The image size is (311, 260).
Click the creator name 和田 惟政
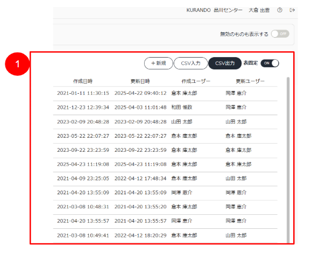click(182, 107)
